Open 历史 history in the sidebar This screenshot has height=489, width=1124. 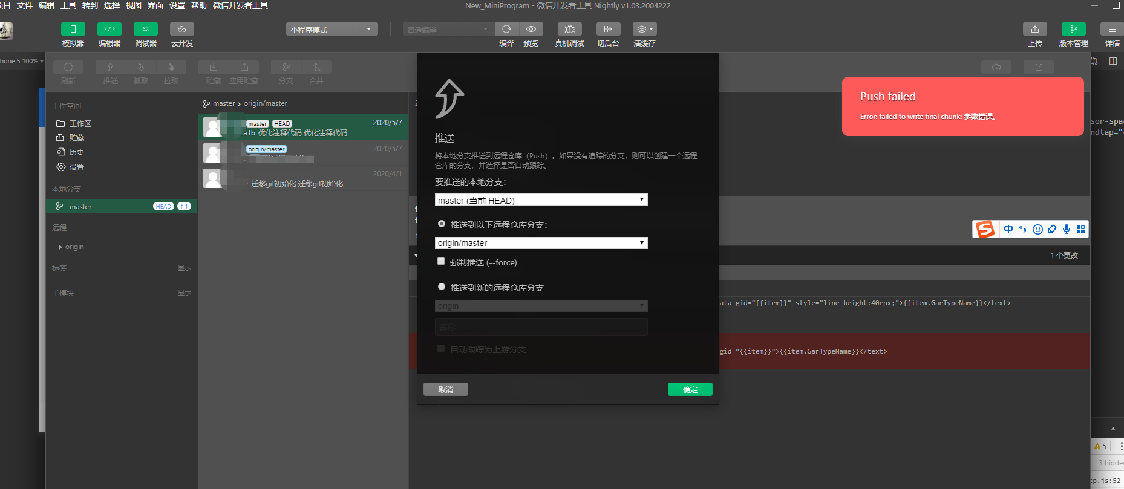[x=76, y=152]
